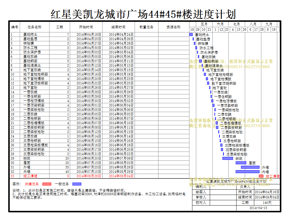Select task name 屋面 in the table
The width and height of the screenshot is (289, 220).
[x=27, y=163]
